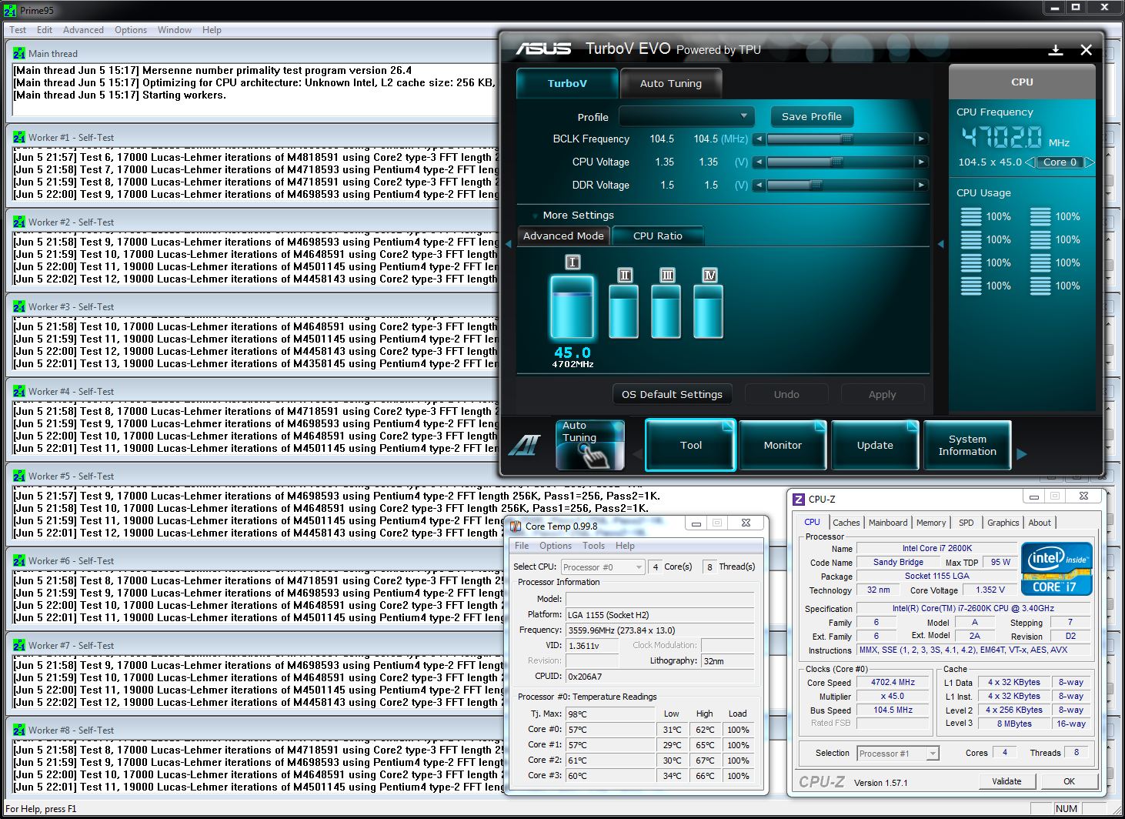Viewport: 1125px width, 819px height.
Task: Click BCLK Frequency decrease arrow
Action: point(759,139)
